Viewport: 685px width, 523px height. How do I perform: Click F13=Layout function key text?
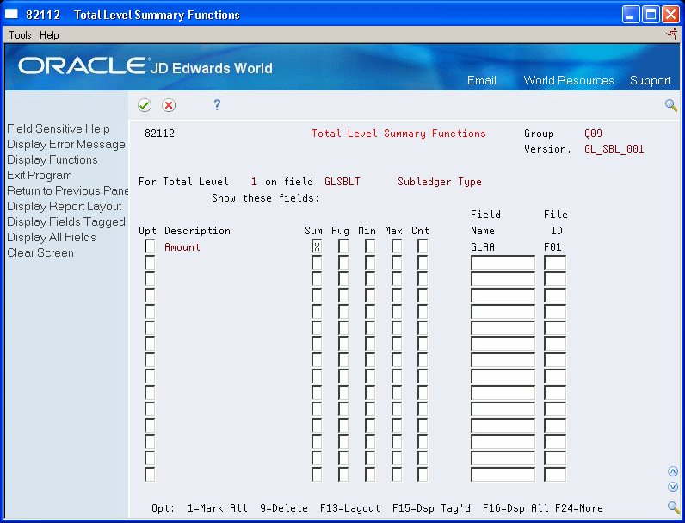pyautogui.click(x=350, y=508)
